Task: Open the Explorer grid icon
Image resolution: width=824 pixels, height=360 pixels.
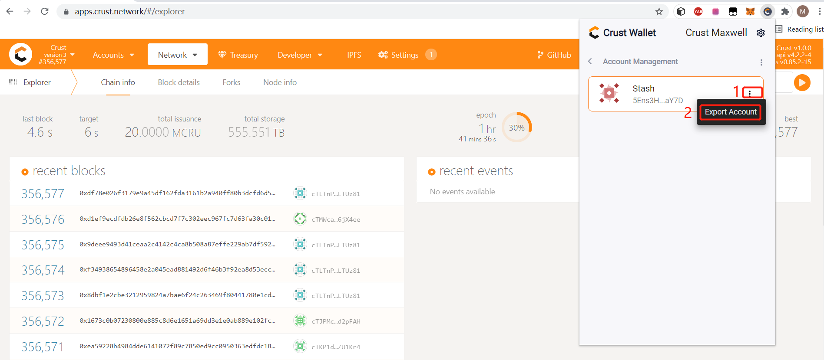Action: tap(13, 82)
